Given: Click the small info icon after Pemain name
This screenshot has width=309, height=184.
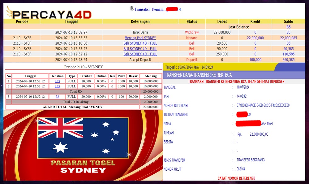Looking at the screenshot, I should [180, 9].
